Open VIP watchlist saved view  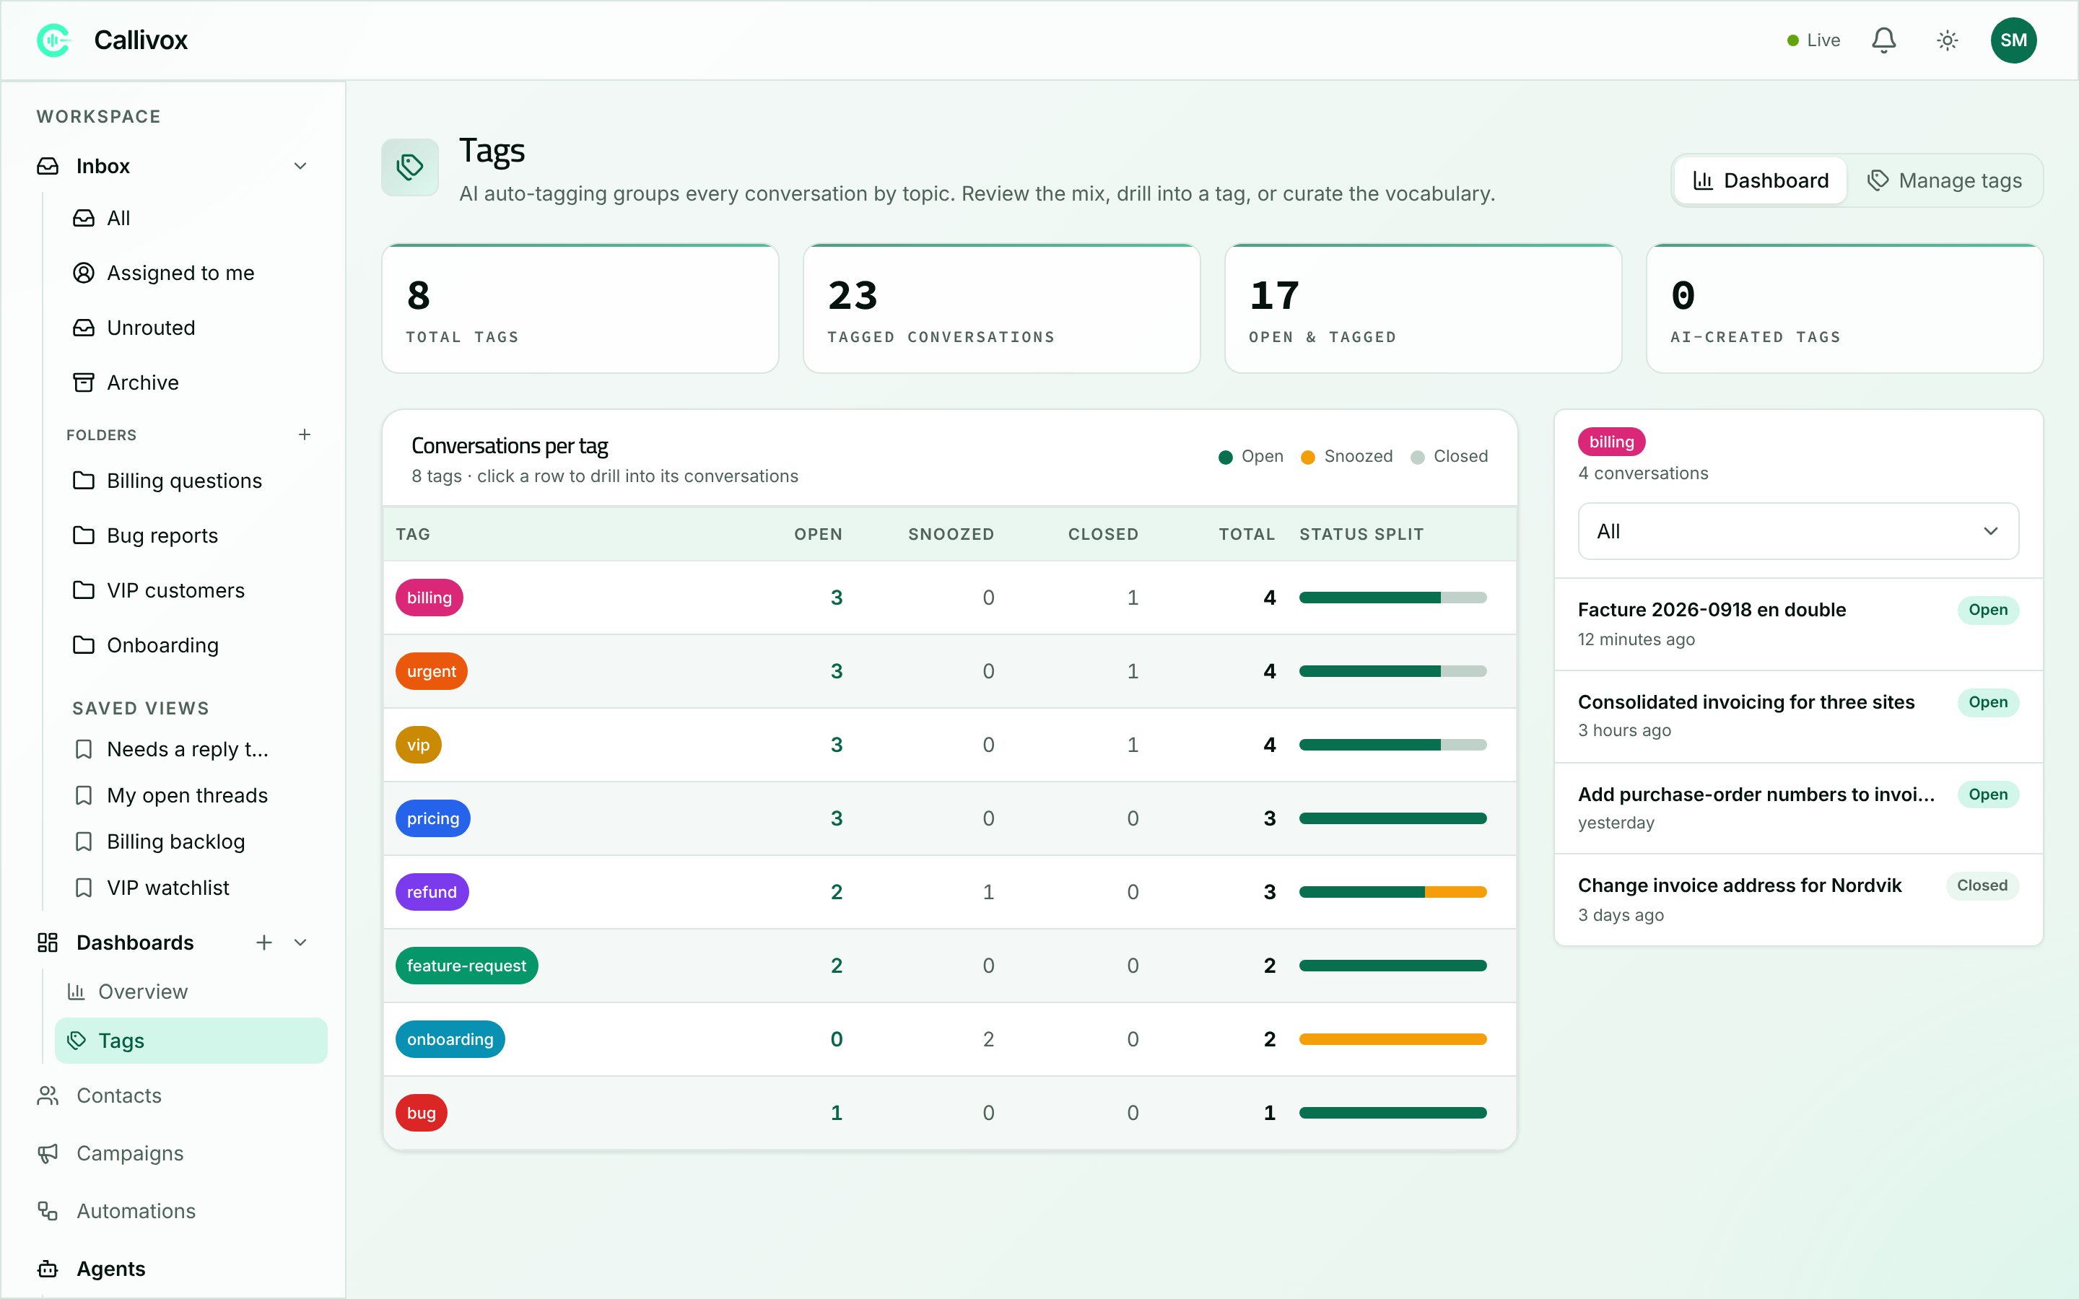click(x=191, y=888)
